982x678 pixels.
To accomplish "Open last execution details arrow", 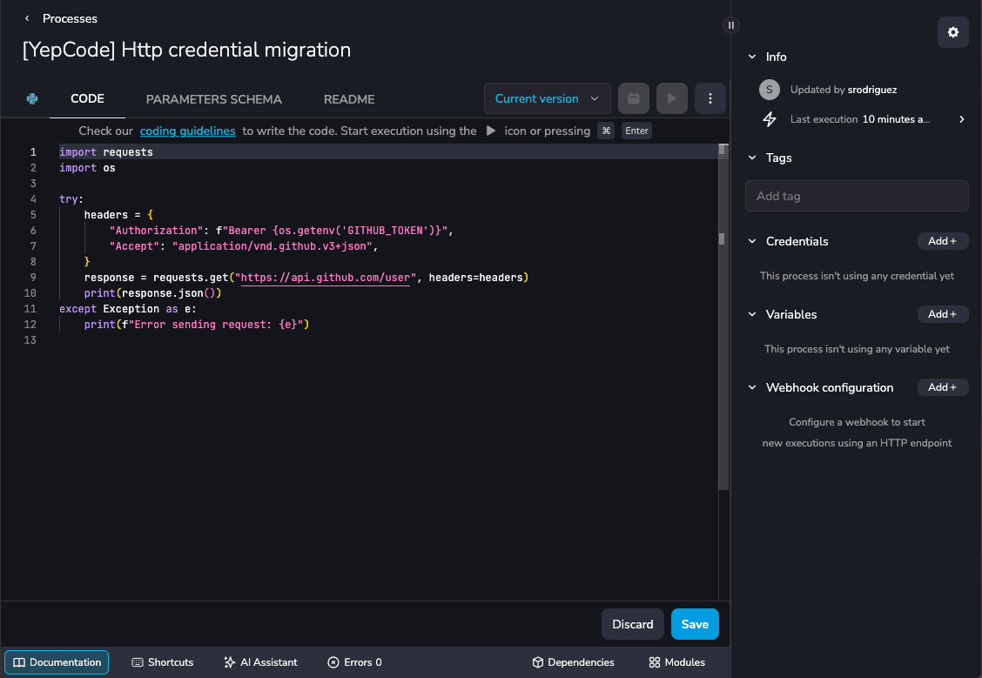I will click(x=961, y=119).
